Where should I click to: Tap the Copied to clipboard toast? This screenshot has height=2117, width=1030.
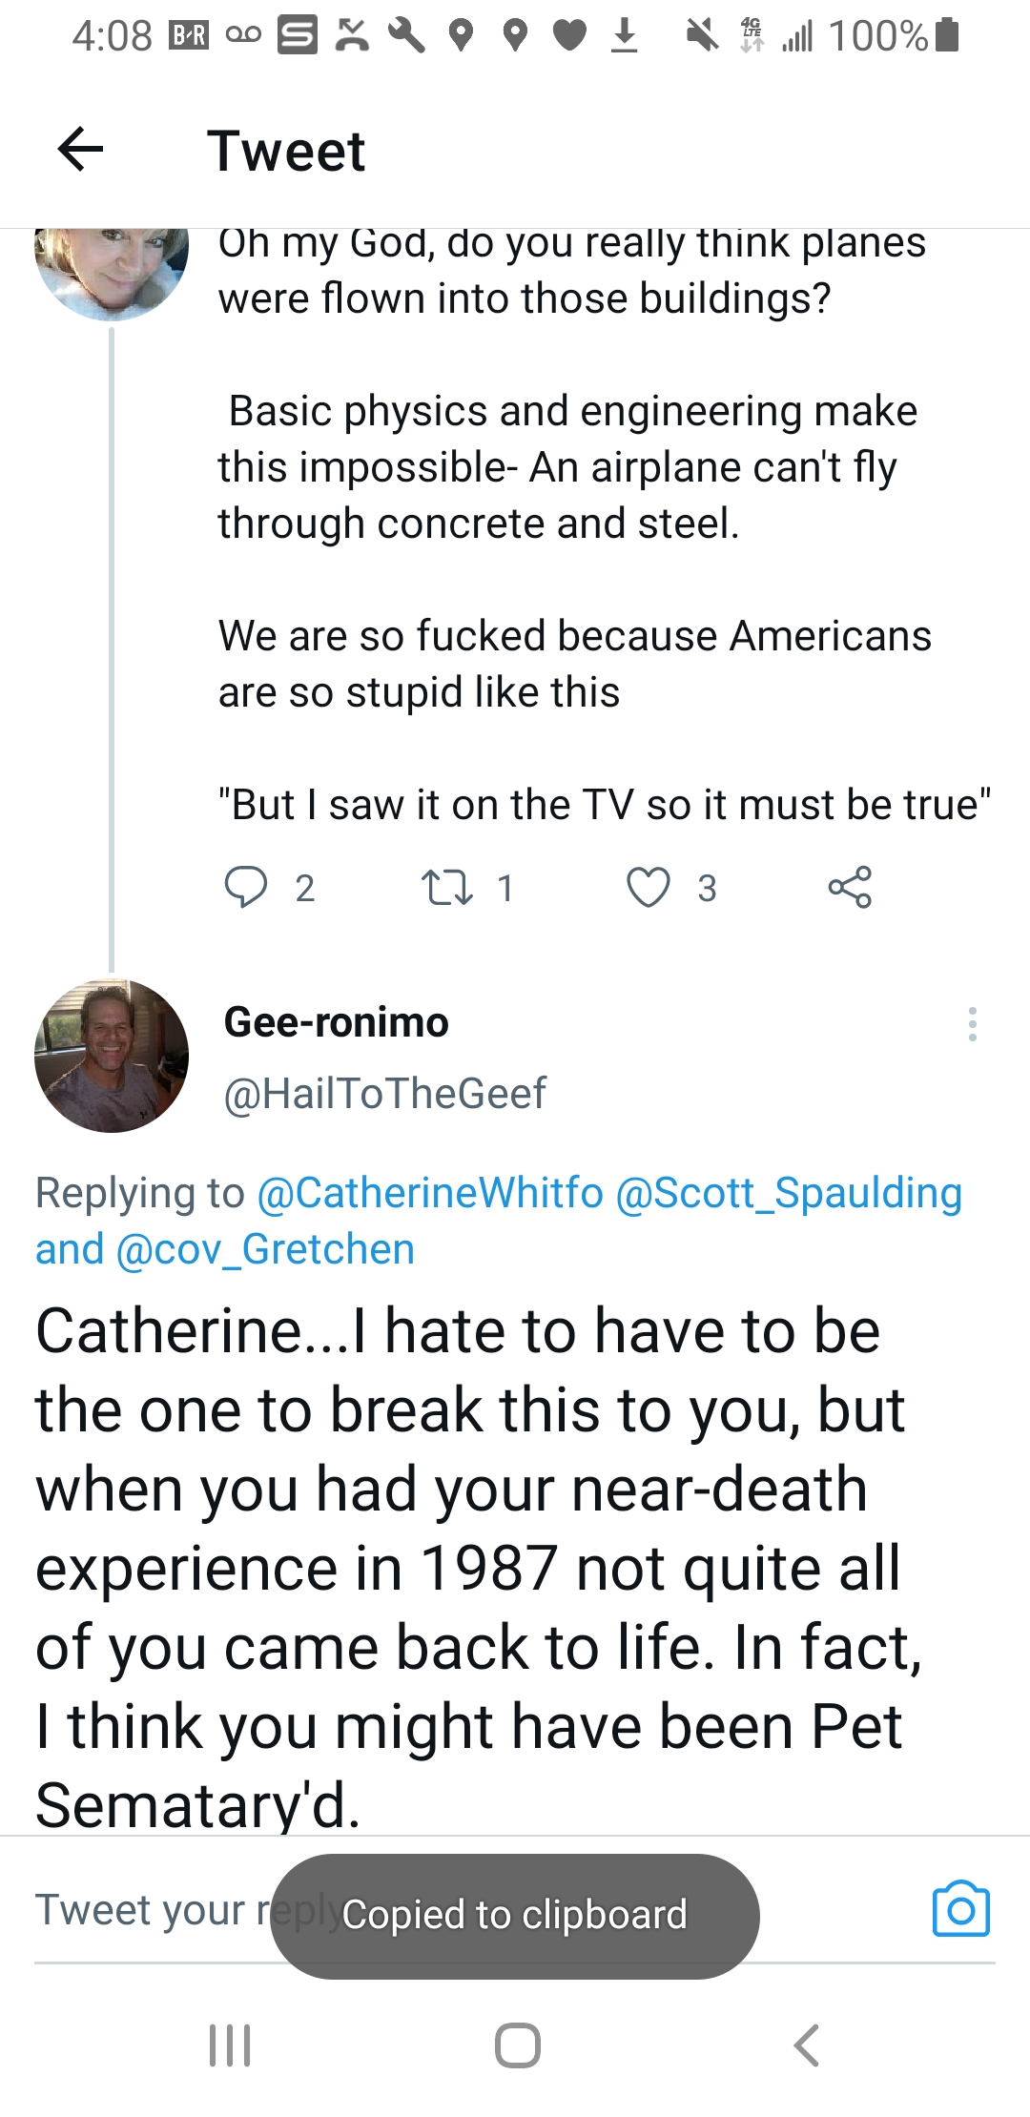pos(515,1915)
